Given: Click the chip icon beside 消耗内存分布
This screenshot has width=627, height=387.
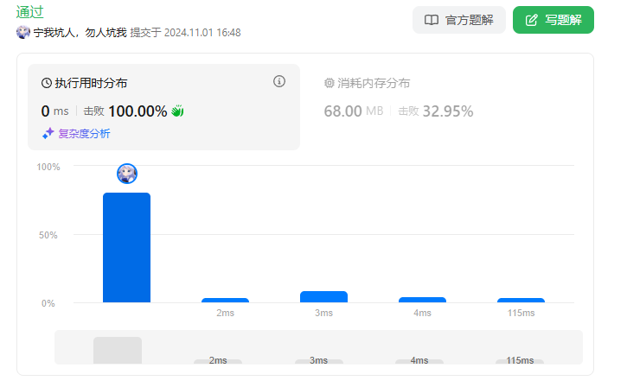Looking at the screenshot, I should [329, 84].
